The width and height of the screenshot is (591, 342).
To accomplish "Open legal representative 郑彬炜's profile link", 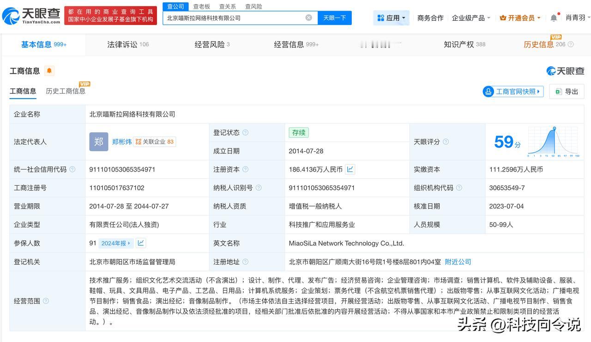I will (122, 142).
